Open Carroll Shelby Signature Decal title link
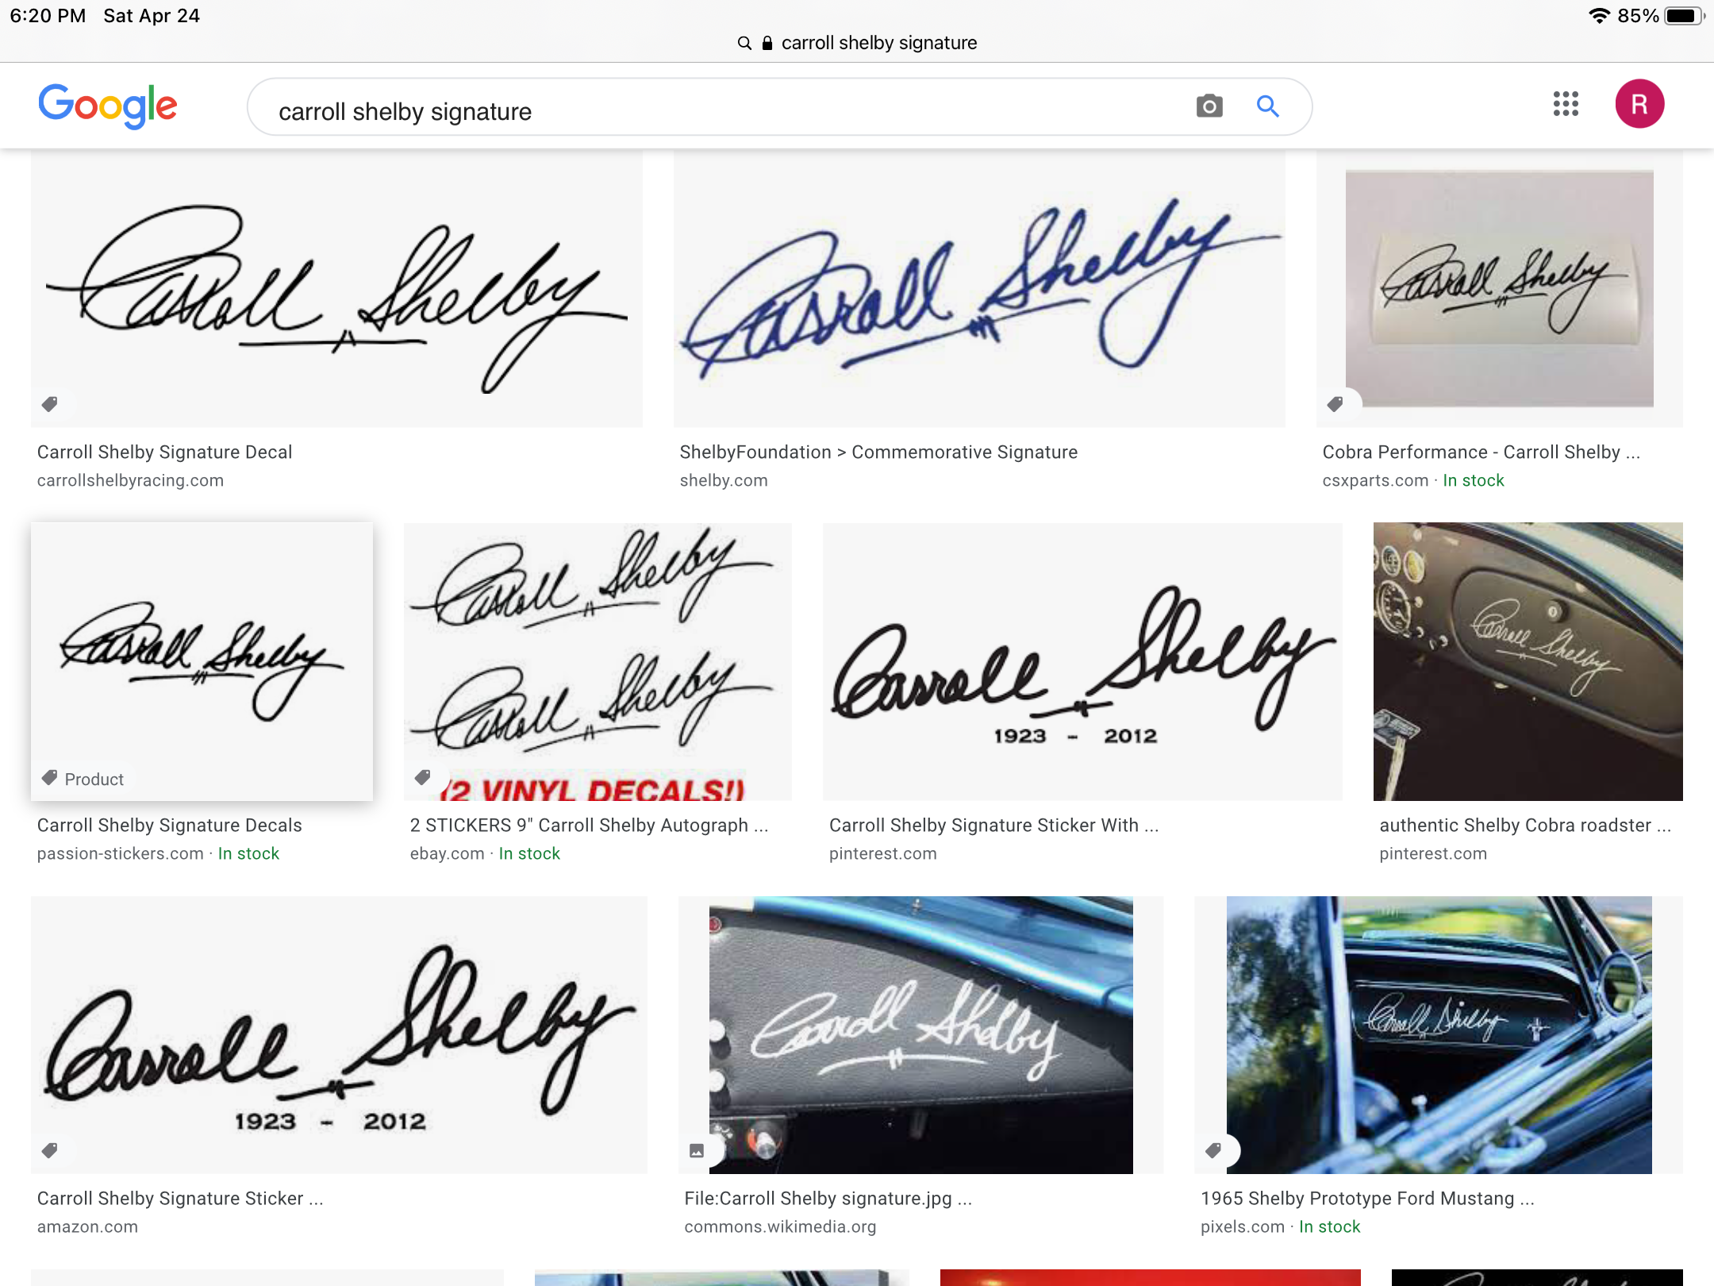 (x=165, y=452)
